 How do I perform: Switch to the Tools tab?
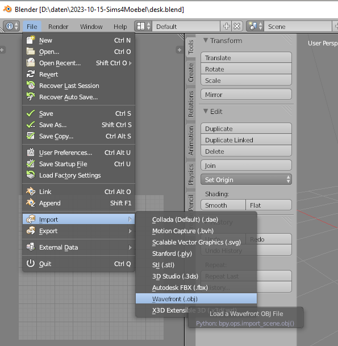(x=191, y=47)
